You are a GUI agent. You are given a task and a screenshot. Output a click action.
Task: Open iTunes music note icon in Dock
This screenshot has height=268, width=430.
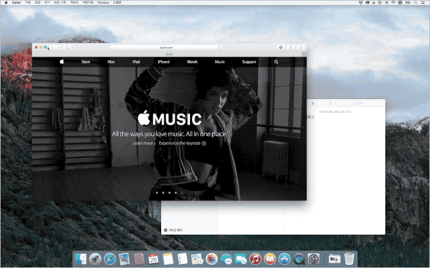pyautogui.click(x=256, y=259)
